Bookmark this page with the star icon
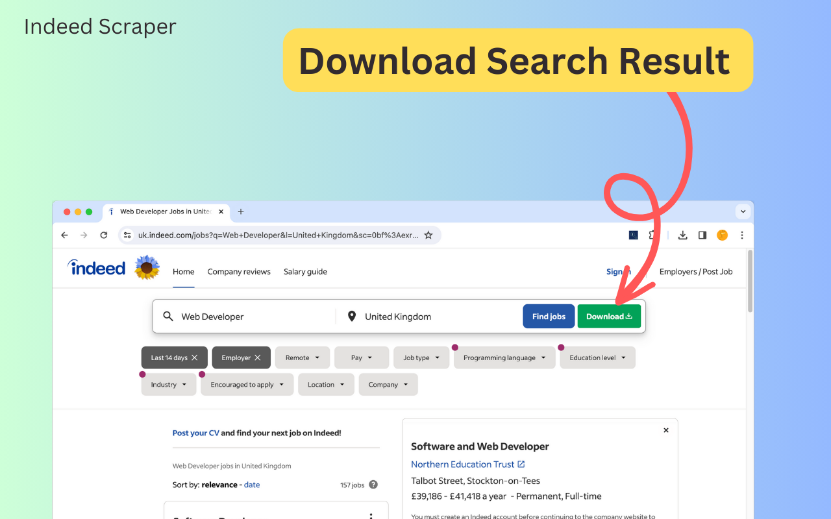831x519 pixels. click(x=428, y=235)
